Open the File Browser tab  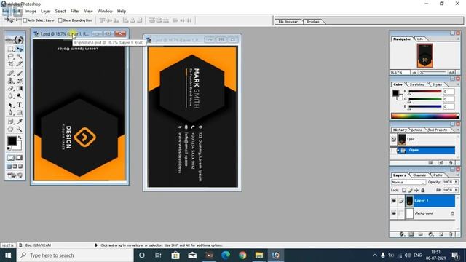point(288,22)
